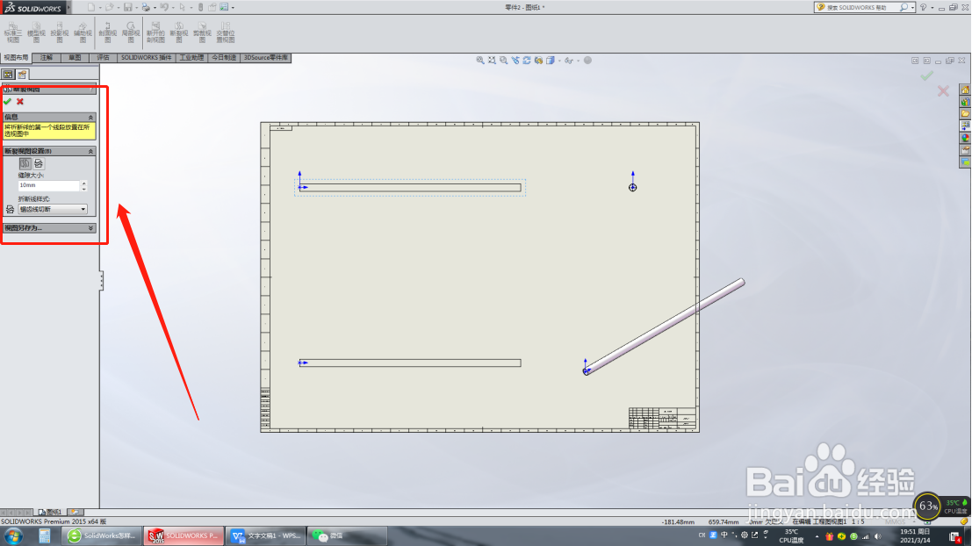
Task: Select the Section View tool
Action: [108, 32]
